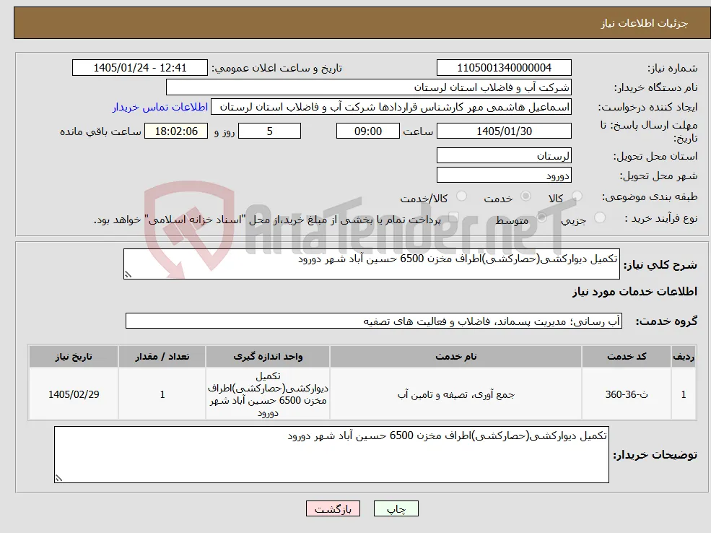Click the buyer notes textarea
Screen dimensions: 711x533
[x=331, y=454]
